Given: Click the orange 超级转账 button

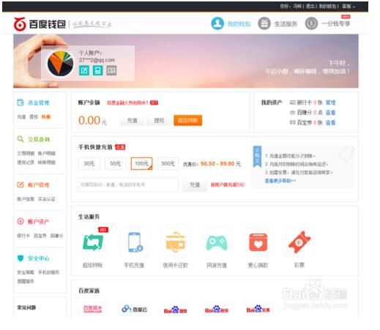Looking at the screenshot, I should (x=187, y=120).
